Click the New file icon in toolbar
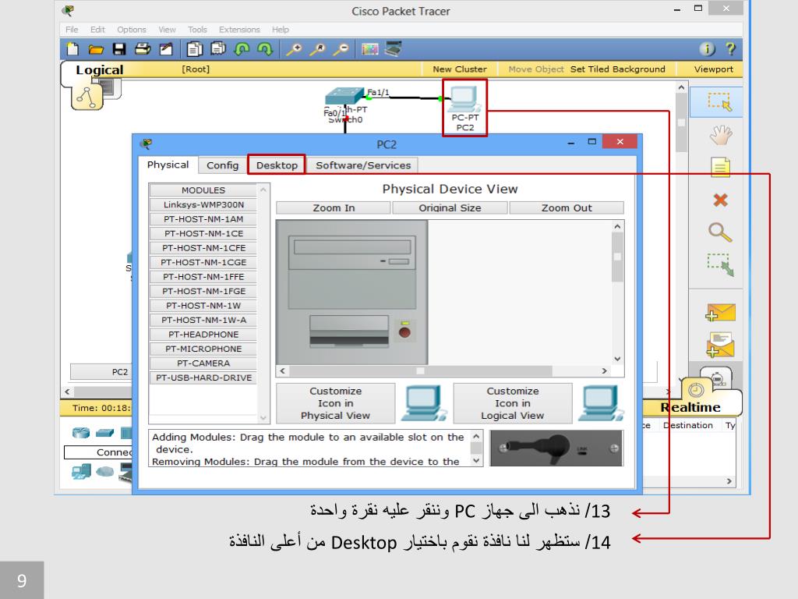 (72, 49)
